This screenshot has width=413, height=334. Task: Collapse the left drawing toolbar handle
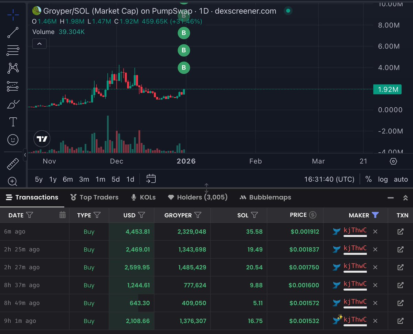click(x=25, y=155)
